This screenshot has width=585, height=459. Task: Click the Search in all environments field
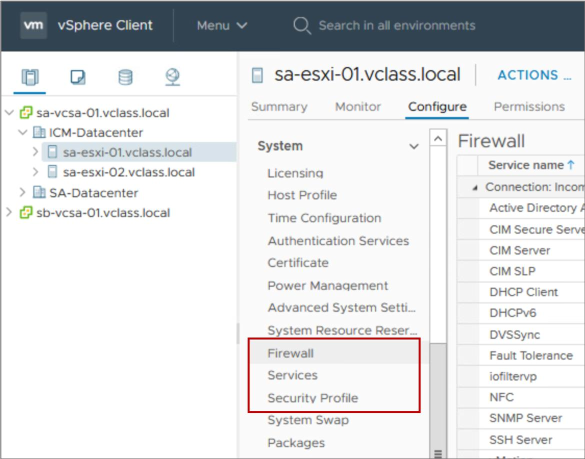(397, 25)
